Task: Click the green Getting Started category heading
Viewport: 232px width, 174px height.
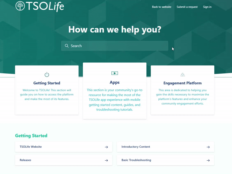Action: [x=31, y=136]
